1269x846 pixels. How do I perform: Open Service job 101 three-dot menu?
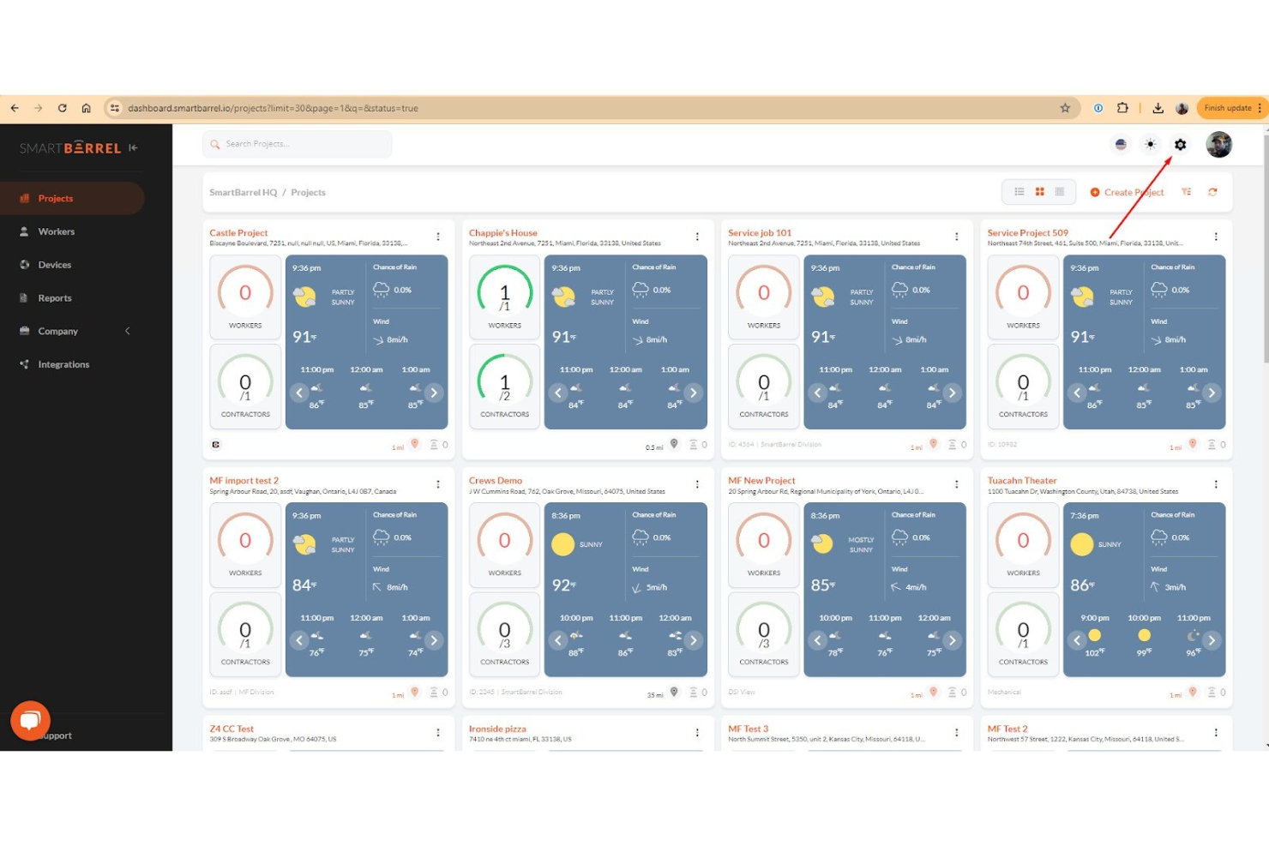pyautogui.click(x=957, y=237)
